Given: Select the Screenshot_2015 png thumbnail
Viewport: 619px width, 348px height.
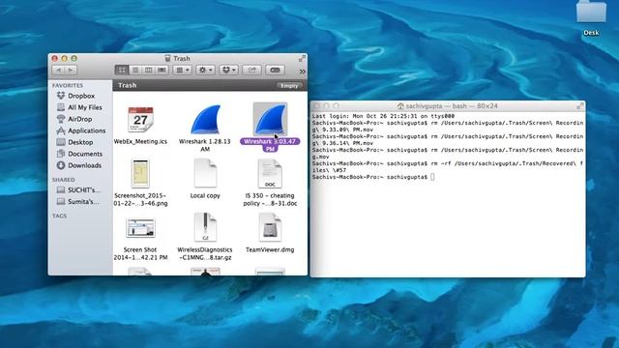Looking at the screenshot, I should point(140,174).
